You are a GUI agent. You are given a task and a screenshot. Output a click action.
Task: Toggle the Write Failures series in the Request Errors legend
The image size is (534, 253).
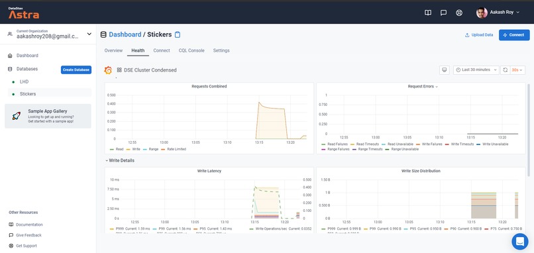[x=429, y=144]
